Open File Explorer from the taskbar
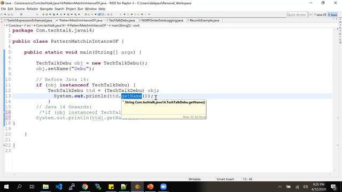Image resolution: width=342 pixels, height=192 pixels. (x=45, y=187)
